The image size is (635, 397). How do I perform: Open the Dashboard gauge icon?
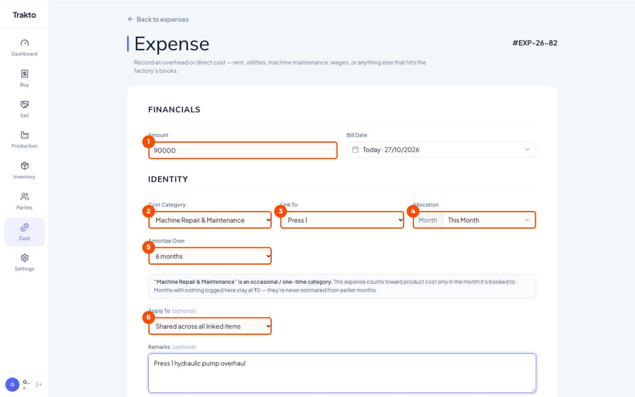coord(24,43)
